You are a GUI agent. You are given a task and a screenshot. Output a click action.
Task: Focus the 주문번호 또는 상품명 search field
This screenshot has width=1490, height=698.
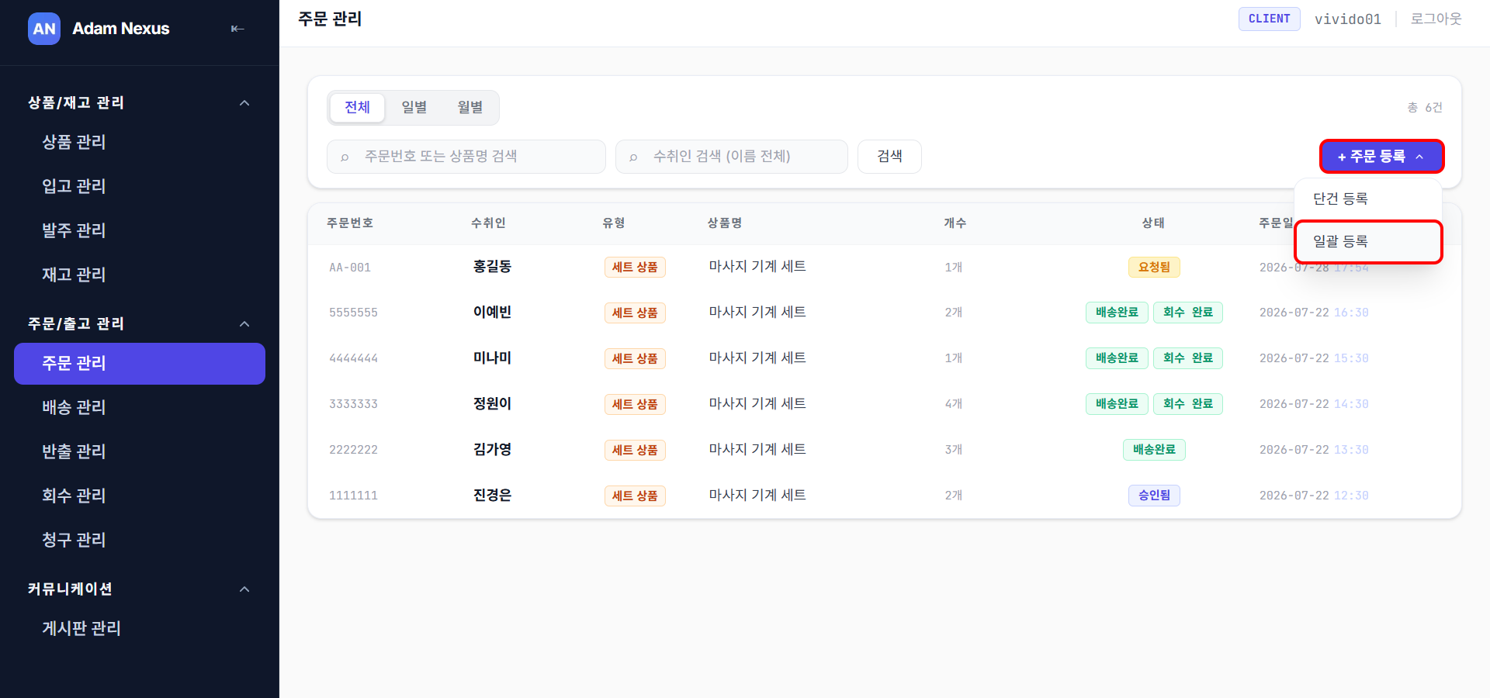(x=466, y=157)
